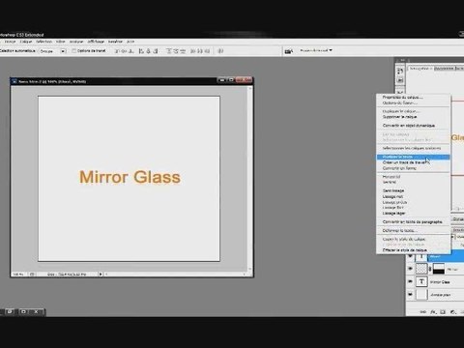The height and width of the screenshot is (348, 464).
Task: Click fifth distribute icon in options bar
Action: click(x=200, y=51)
